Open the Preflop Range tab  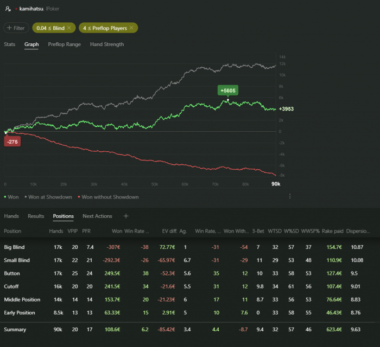(x=64, y=44)
